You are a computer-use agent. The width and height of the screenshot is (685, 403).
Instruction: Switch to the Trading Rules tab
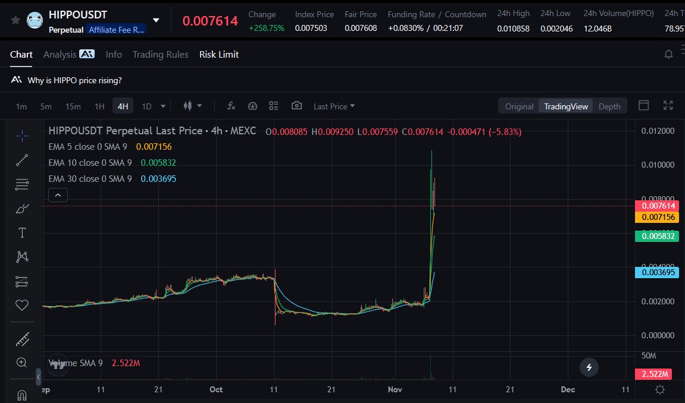point(160,54)
